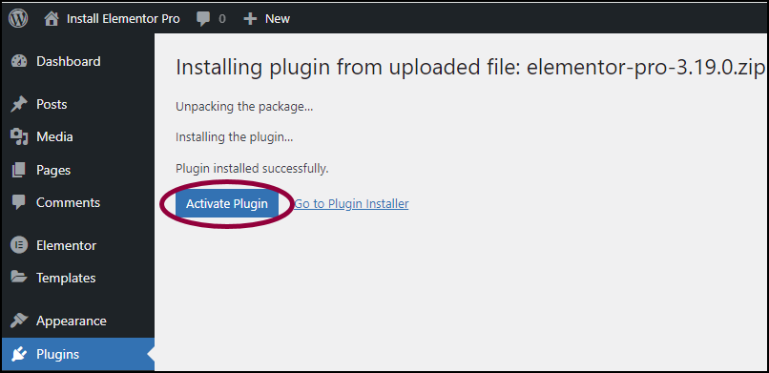This screenshot has height=373, width=769.
Task: Click the home icon in admin bar
Action: pos(51,19)
